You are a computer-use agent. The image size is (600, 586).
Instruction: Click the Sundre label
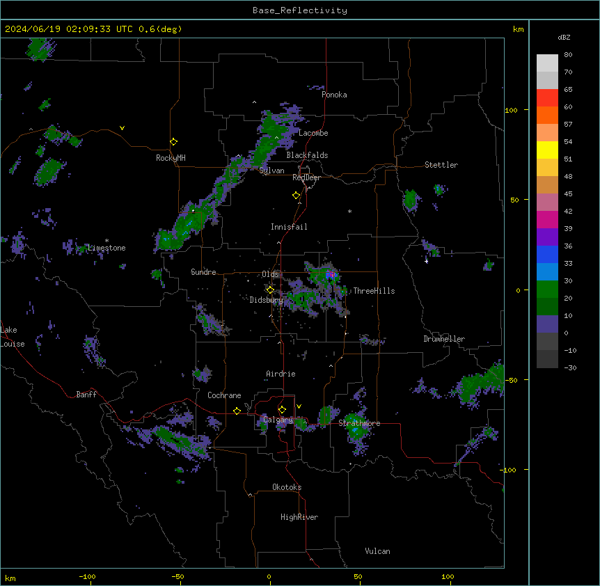coord(203,272)
